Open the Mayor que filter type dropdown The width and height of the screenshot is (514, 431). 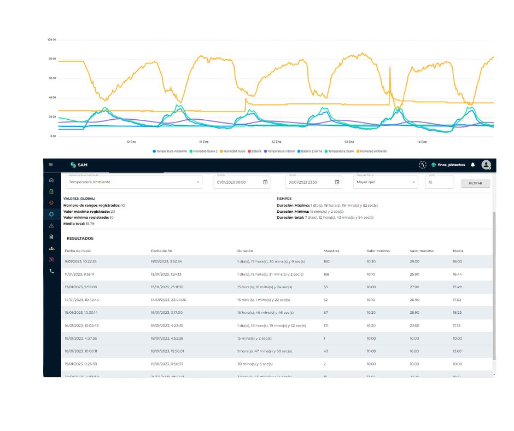[x=385, y=182]
